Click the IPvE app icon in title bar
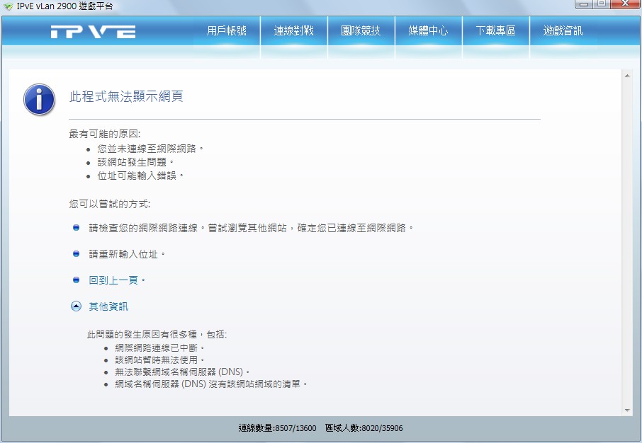The height and width of the screenshot is (443, 642). tap(8, 6)
